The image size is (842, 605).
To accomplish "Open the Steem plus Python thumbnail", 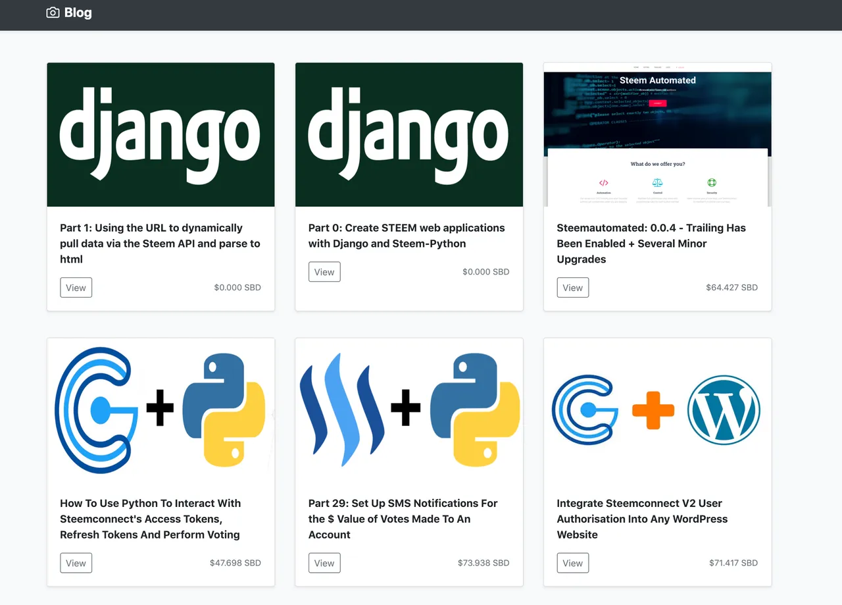I will pyautogui.click(x=409, y=410).
